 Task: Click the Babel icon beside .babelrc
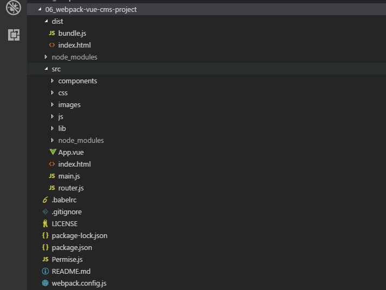(x=45, y=200)
